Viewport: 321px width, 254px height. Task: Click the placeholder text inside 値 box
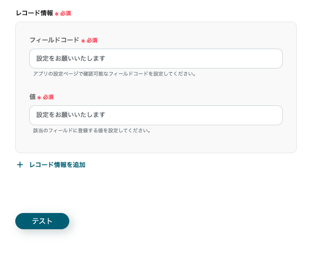(x=71, y=115)
